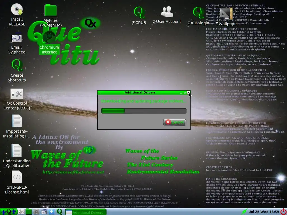The width and height of the screenshot is (287, 215).
Task: Click the red power button in the panel
Action: coord(284,212)
